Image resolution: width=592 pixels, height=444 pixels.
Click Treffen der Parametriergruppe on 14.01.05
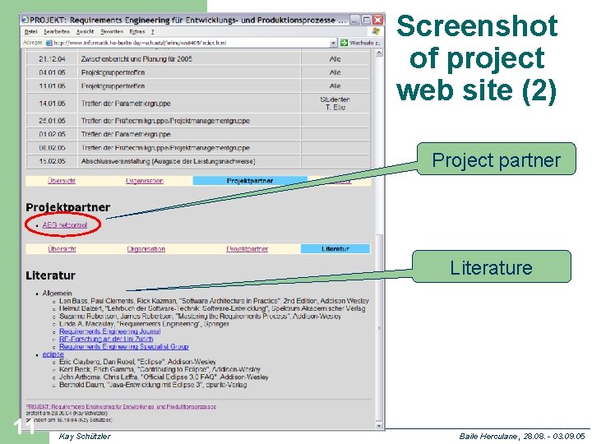point(126,103)
